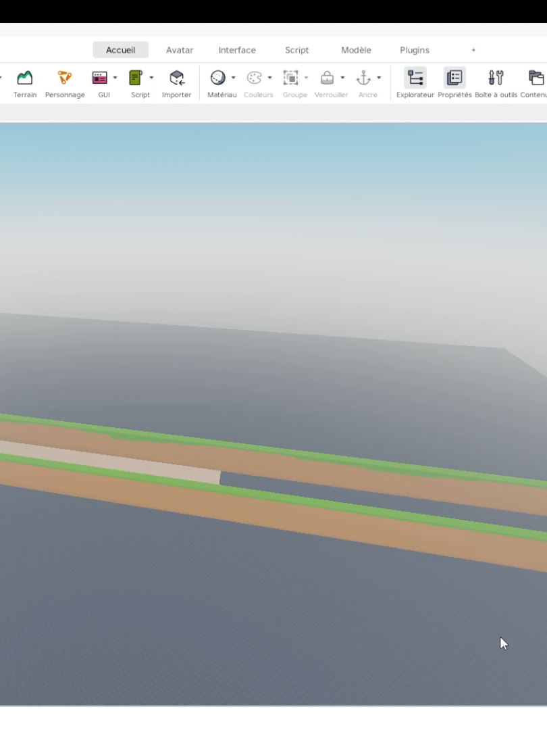Expand the Matériau dropdown arrow
The image size is (547, 730).
(234, 78)
